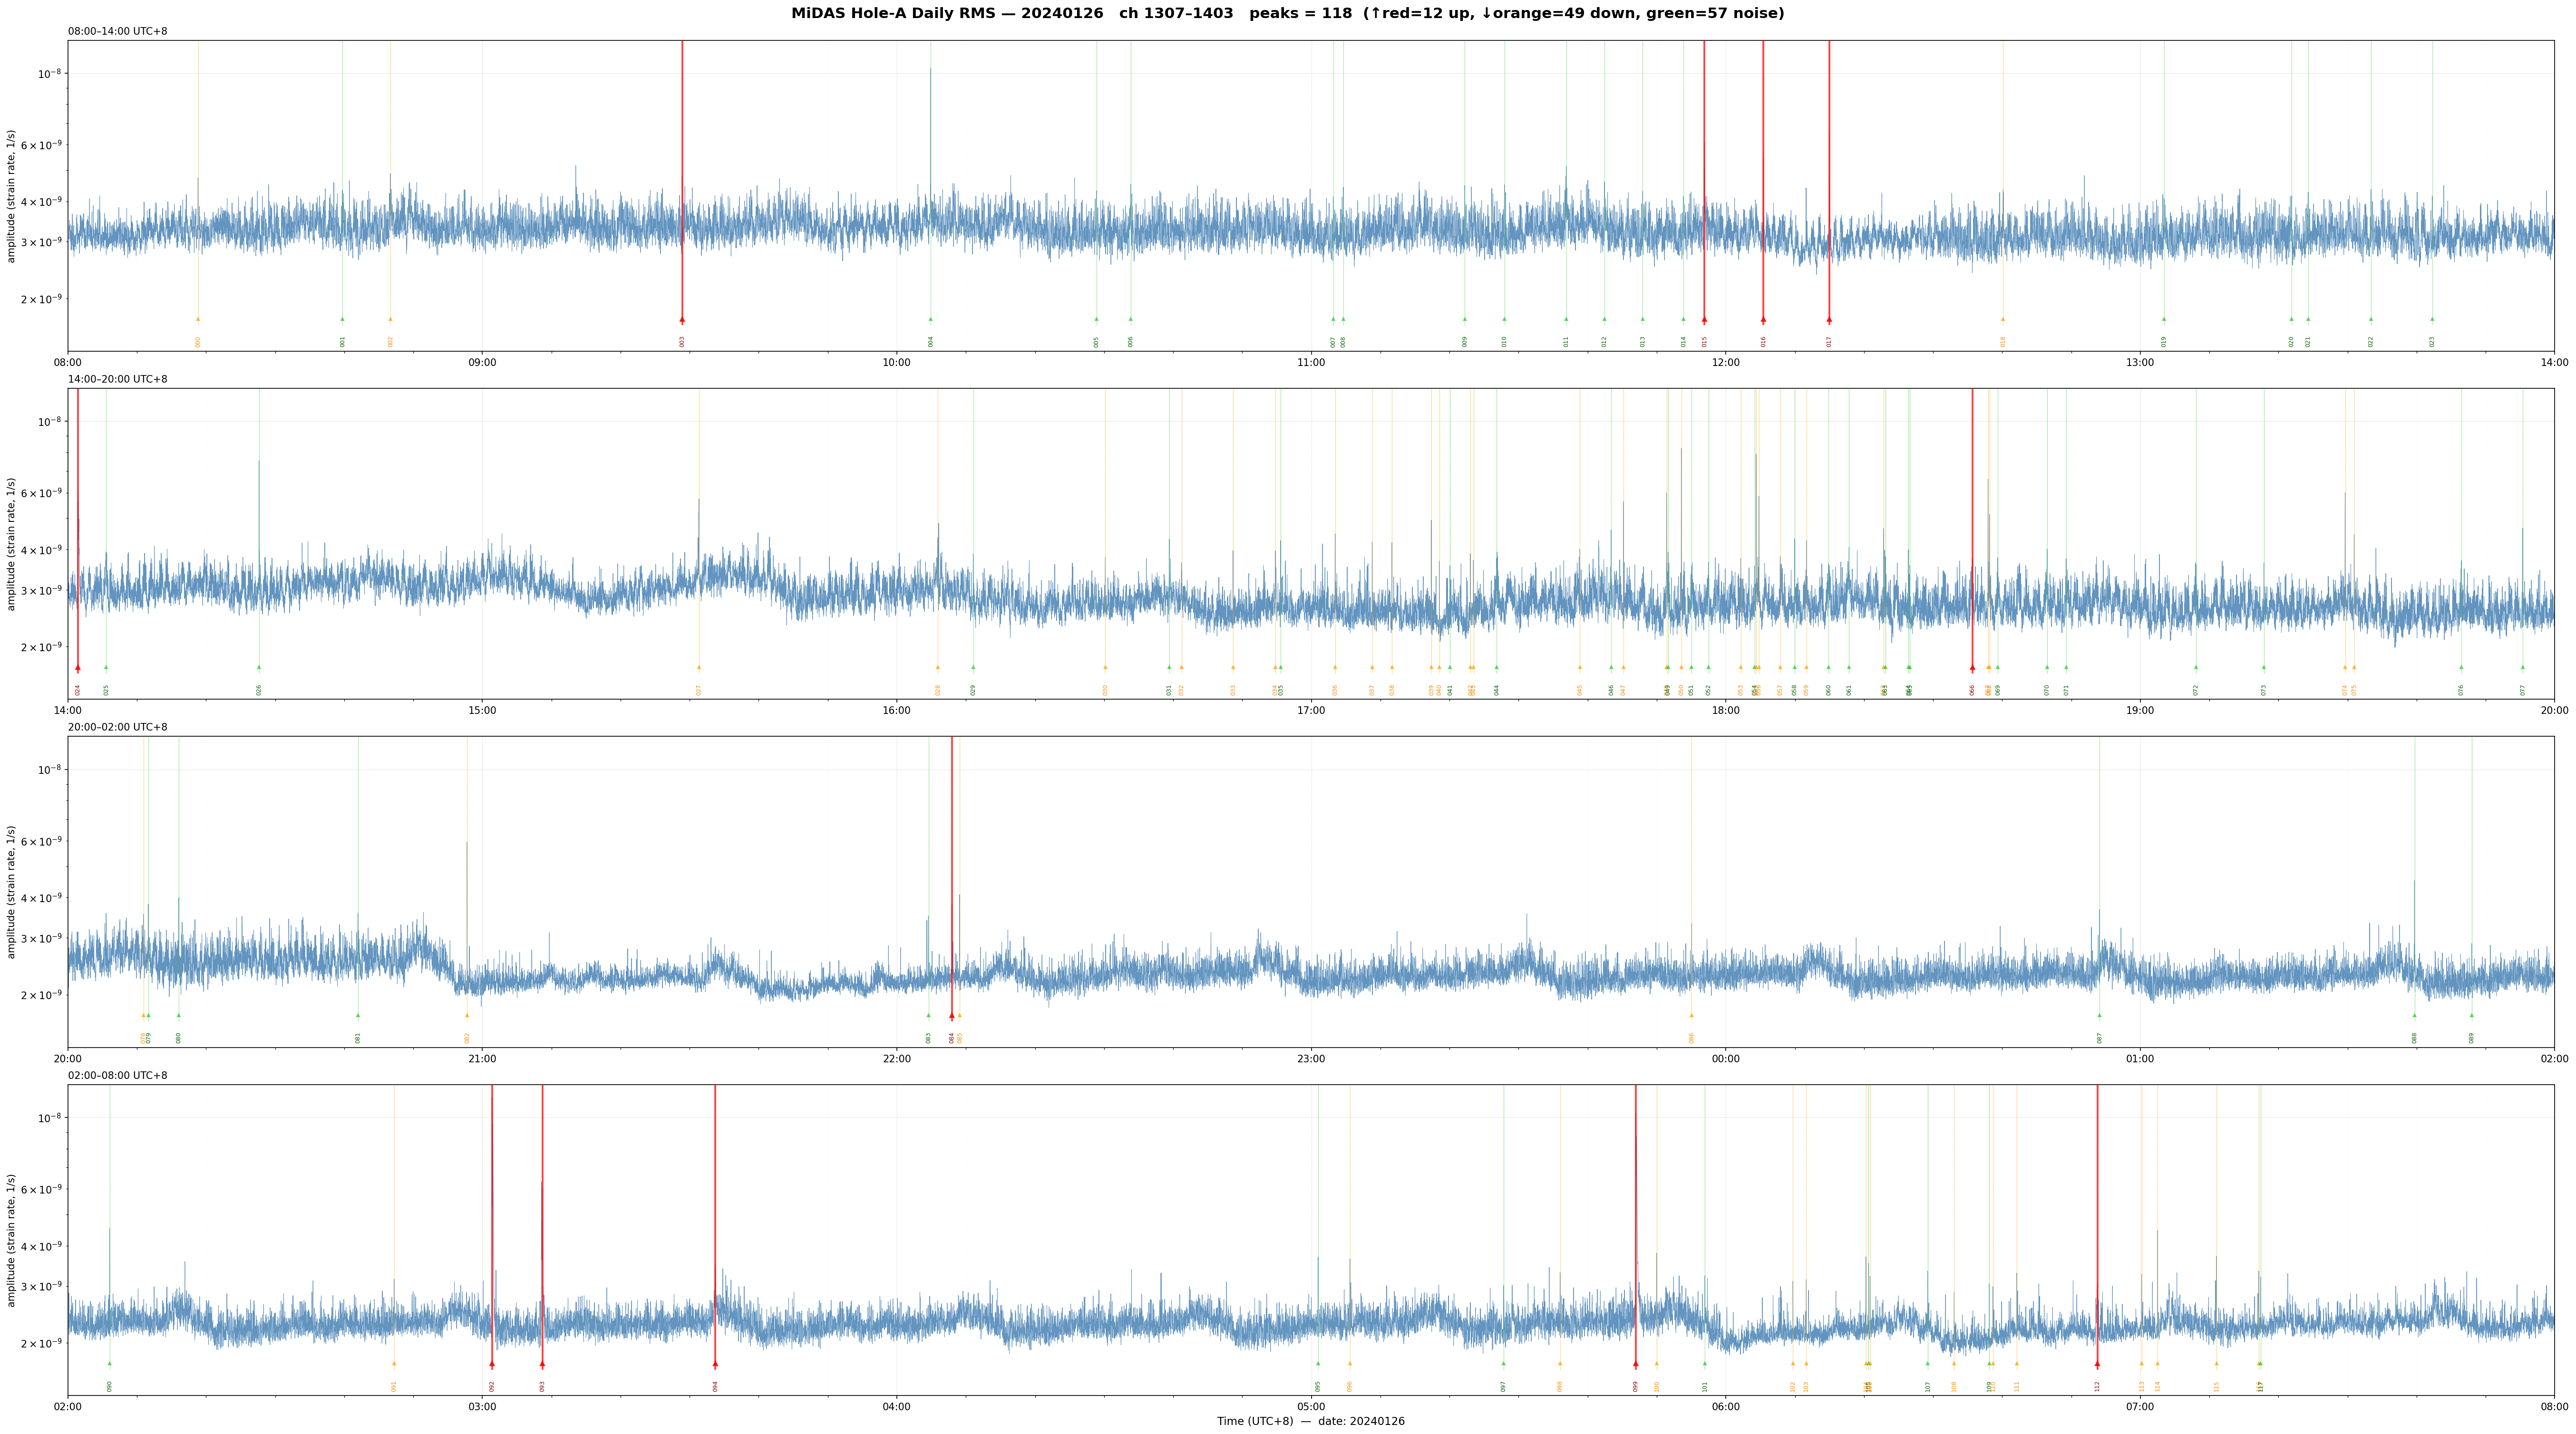
Task: Click the red up-peak marker 112
Action: pyautogui.click(x=2097, y=1363)
